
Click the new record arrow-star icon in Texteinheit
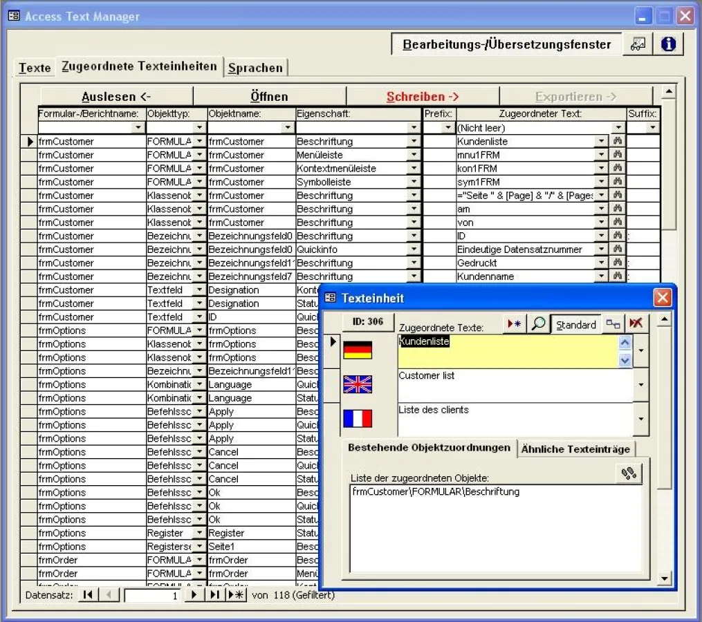tap(515, 324)
